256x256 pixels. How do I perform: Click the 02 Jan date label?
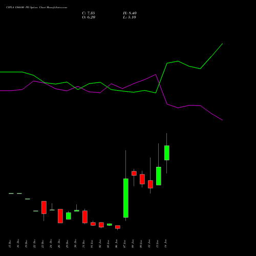click(x=100, y=244)
